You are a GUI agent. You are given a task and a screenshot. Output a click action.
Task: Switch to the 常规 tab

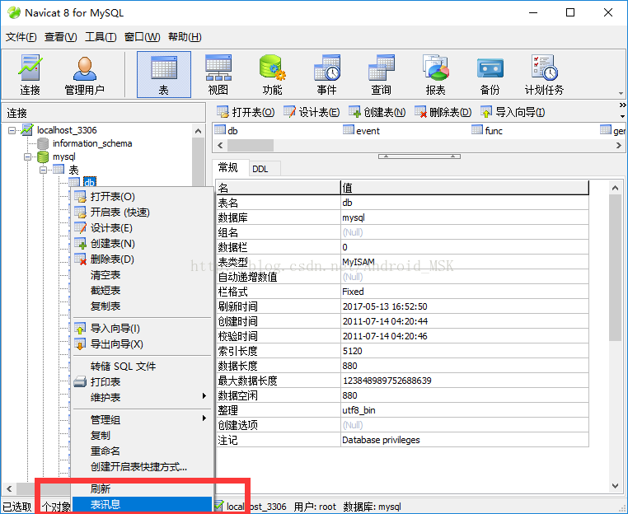228,168
